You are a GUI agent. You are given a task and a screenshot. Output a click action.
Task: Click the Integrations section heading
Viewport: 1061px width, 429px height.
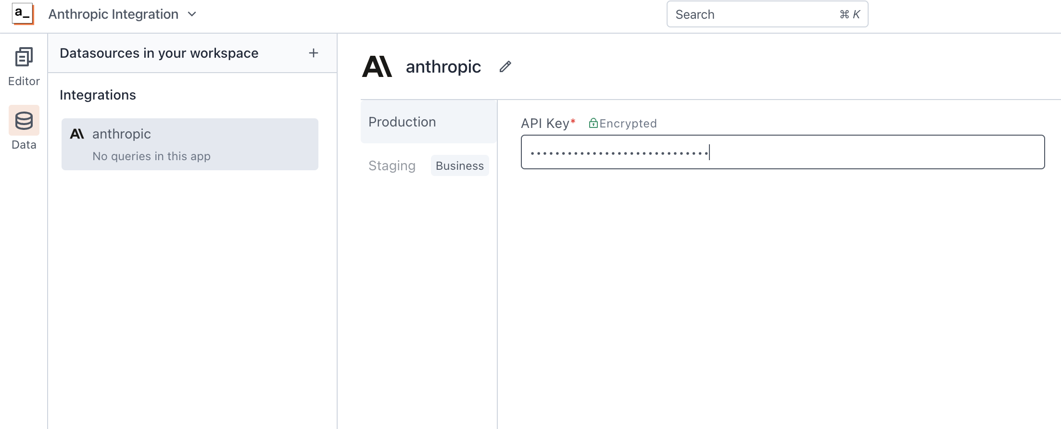click(98, 95)
